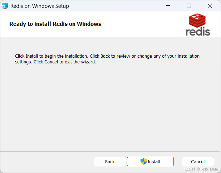Image resolution: width=221 pixels, height=173 pixels.
Task: Click the greyed-out maximize window button
Action: [189, 6]
